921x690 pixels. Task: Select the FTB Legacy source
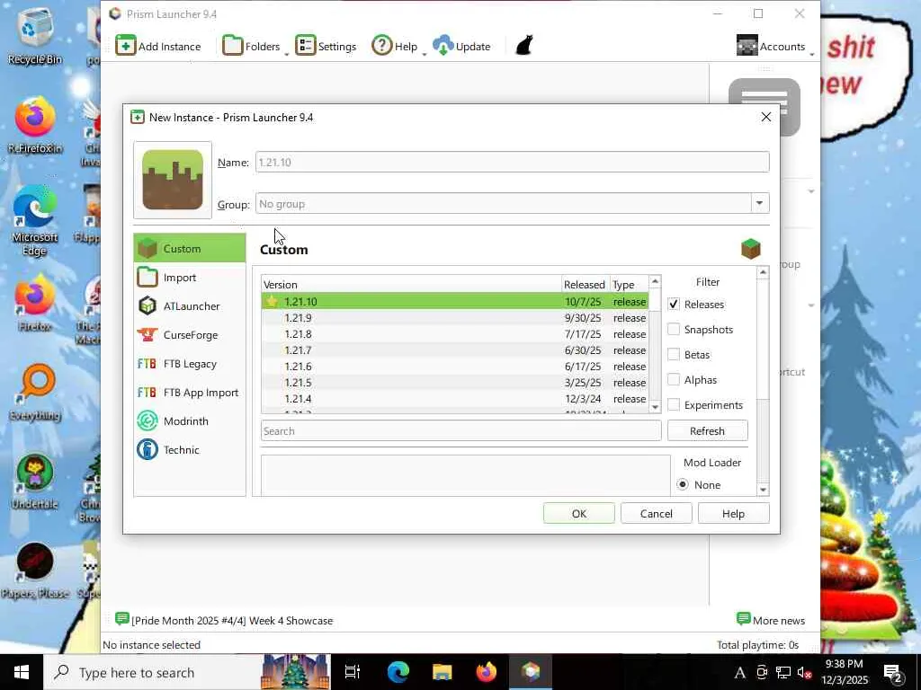[190, 364]
